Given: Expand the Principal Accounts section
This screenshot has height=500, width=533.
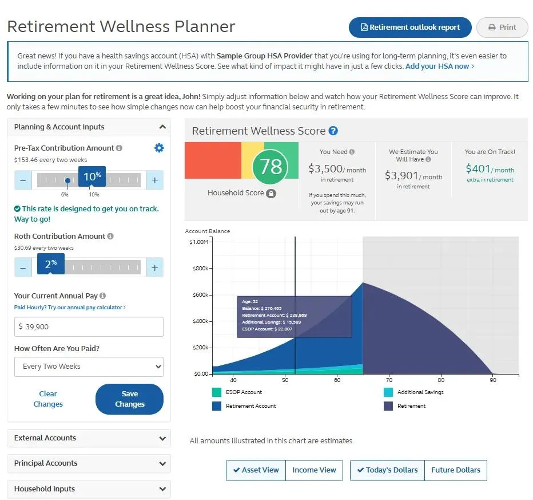Looking at the screenshot, I should point(89,463).
